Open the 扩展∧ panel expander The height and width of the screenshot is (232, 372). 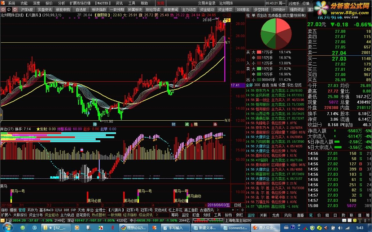tap(6, 215)
